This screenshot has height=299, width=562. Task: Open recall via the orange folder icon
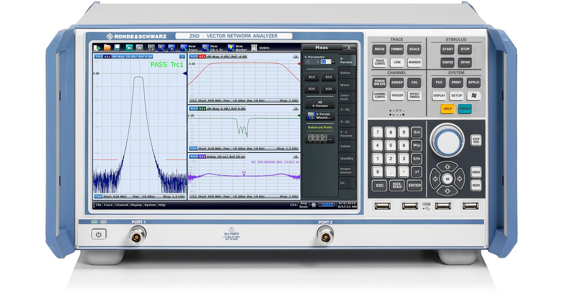[x=107, y=48]
